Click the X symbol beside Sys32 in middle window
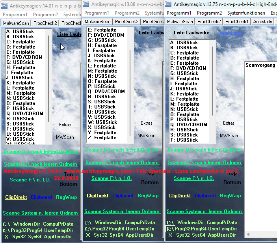Viewport: 277px width, 243px height. tap(88, 235)
